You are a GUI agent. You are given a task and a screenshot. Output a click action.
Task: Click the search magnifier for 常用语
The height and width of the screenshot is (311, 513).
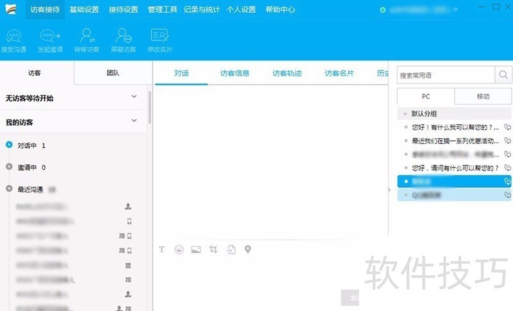[503, 75]
